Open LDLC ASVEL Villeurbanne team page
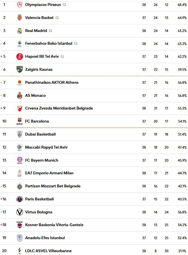The width and height of the screenshot is (188, 255). pos(48,251)
